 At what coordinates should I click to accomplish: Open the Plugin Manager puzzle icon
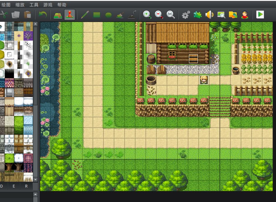(x=198, y=15)
